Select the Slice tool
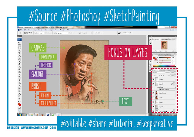 point(19,56)
